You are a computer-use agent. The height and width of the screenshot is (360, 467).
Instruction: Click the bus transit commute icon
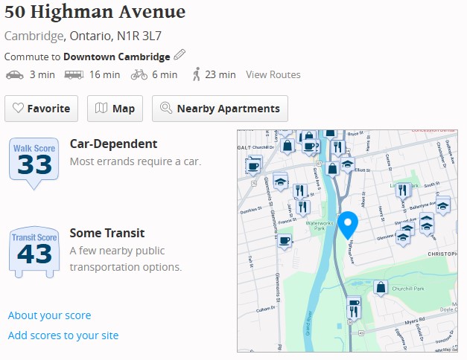(74, 74)
